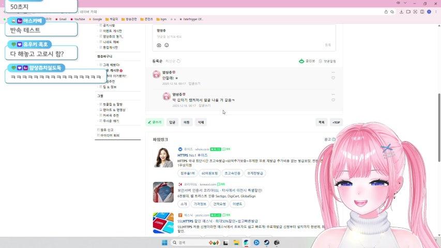Attach a photo with the camera icon
This screenshot has width=441, height=248.
pyautogui.click(x=159, y=45)
